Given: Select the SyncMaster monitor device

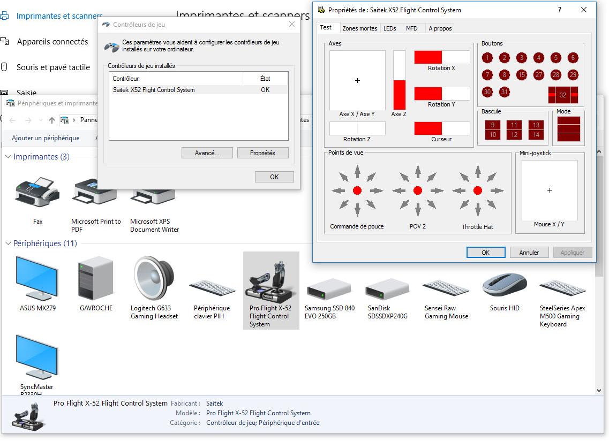Looking at the screenshot, I should [37, 365].
